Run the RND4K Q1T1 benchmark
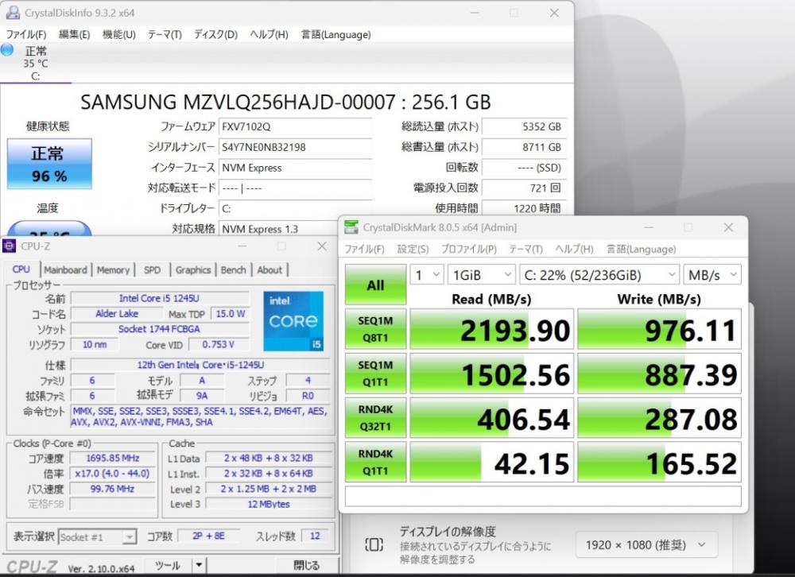Viewport: 795px width, 577px height. (376, 462)
